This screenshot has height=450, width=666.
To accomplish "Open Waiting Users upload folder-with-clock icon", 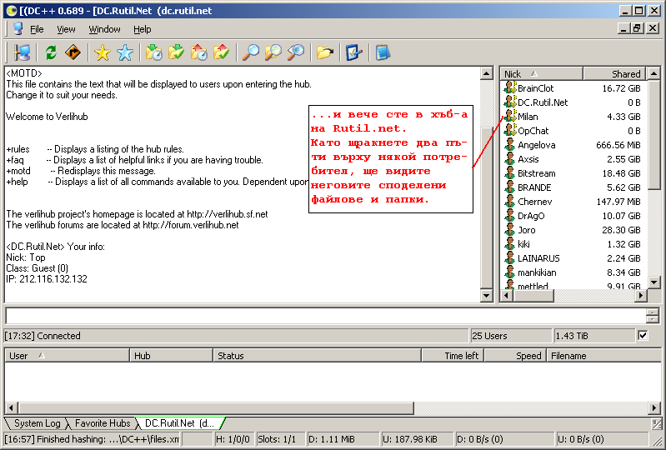I will [x=198, y=52].
